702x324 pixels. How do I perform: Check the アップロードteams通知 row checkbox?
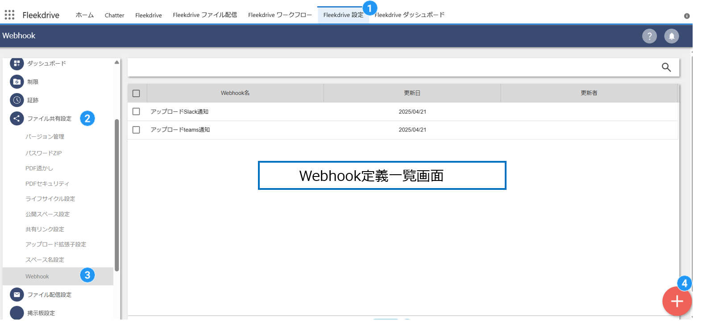click(137, 130)
